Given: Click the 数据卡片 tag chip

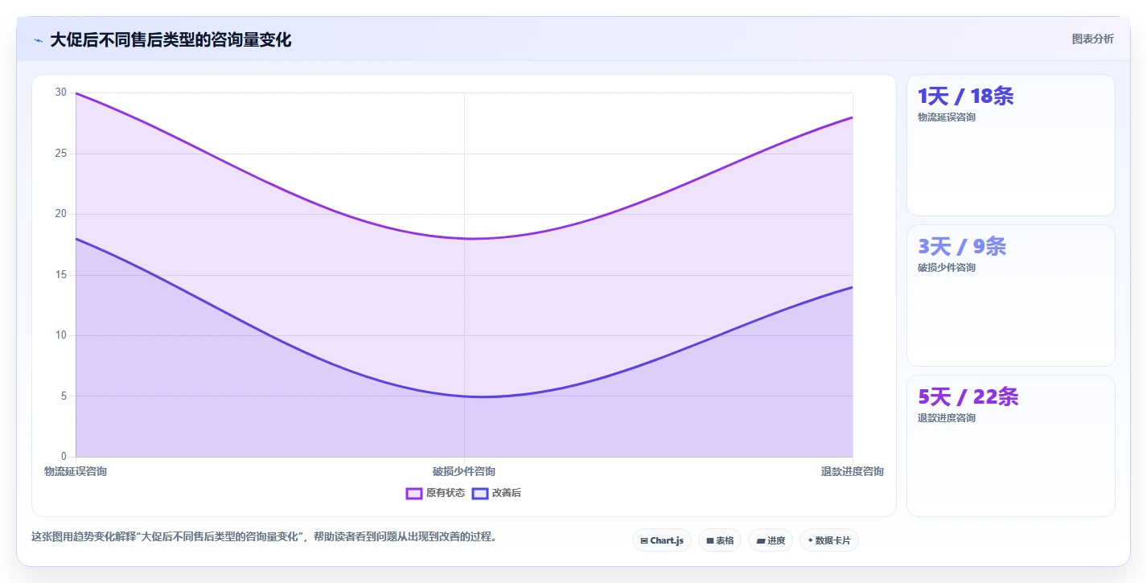Looking at the screenshot, I should [x=829, y=540].
